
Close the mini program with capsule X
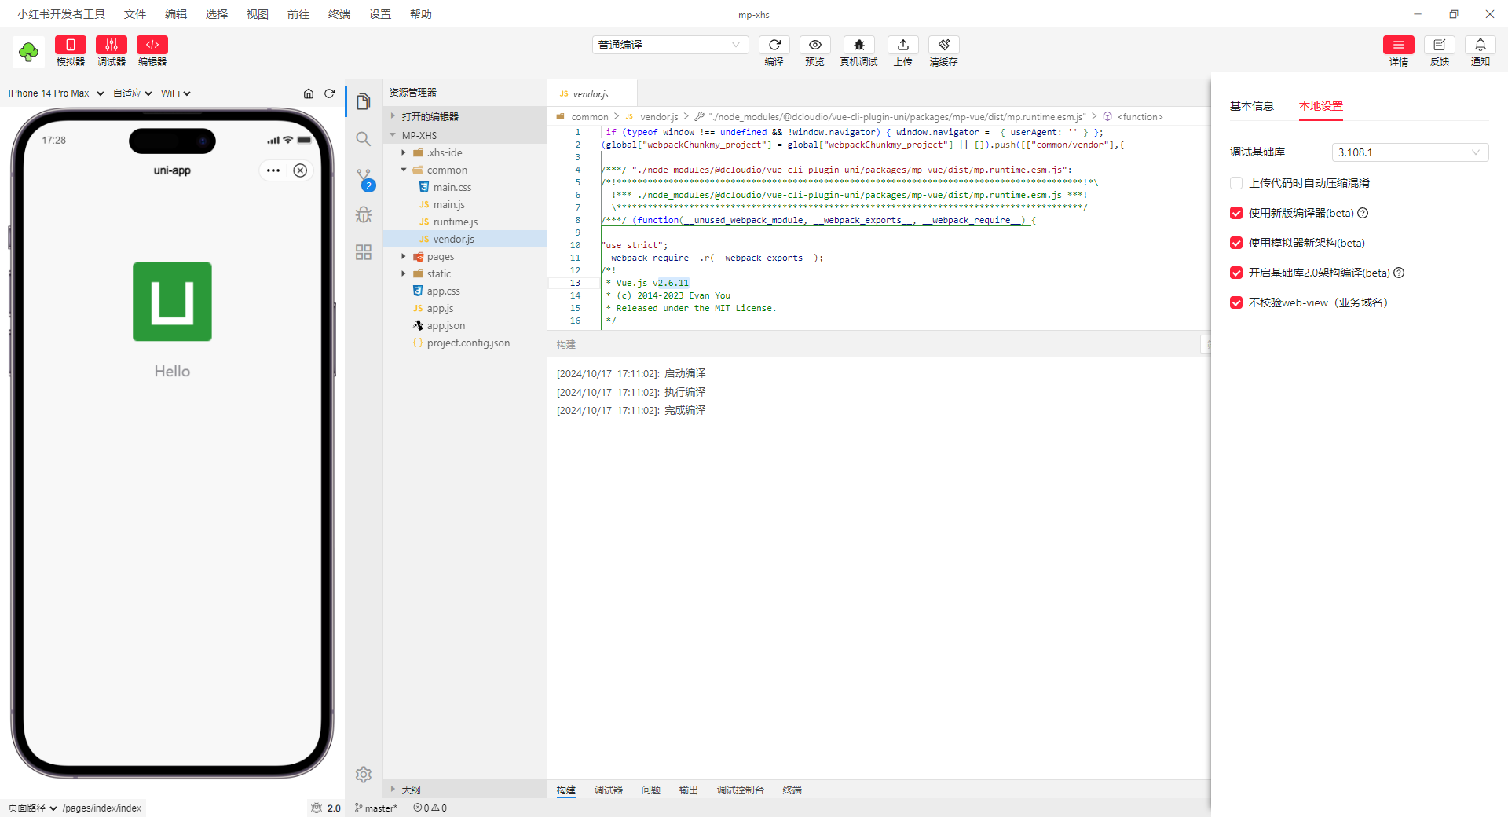pos(300,170)
